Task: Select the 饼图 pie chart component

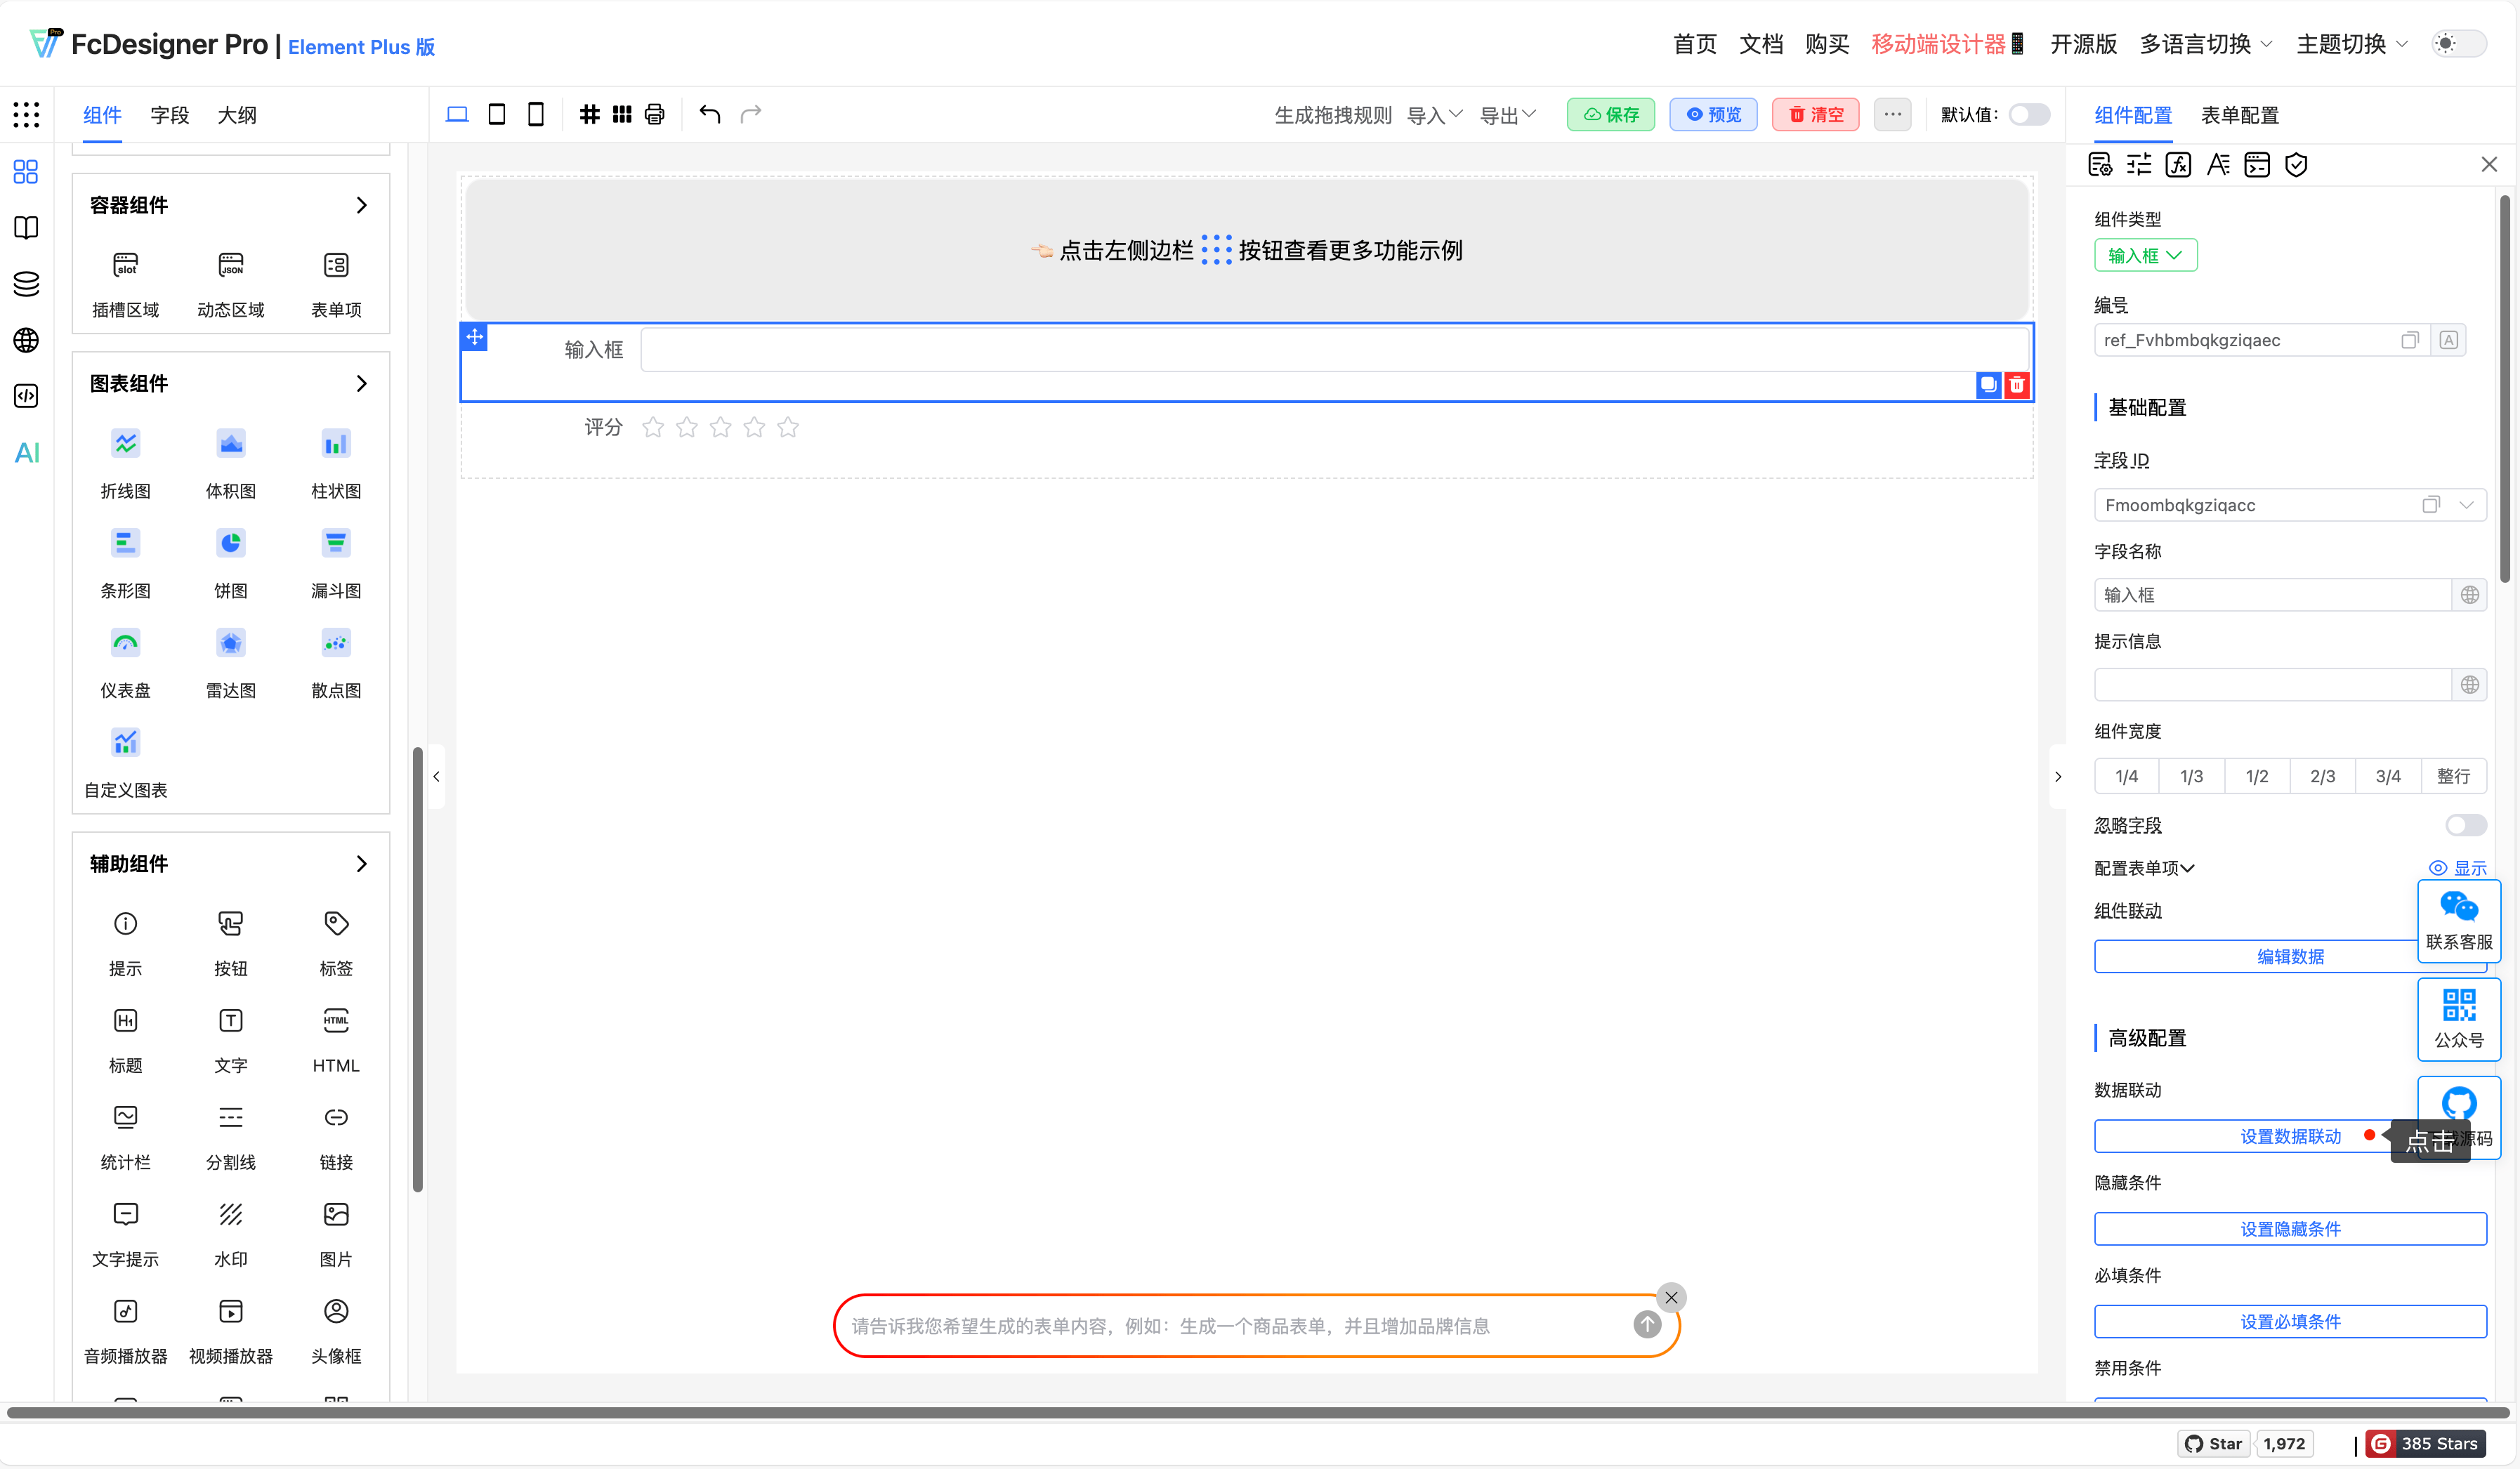Action: [x=230, y=560]
